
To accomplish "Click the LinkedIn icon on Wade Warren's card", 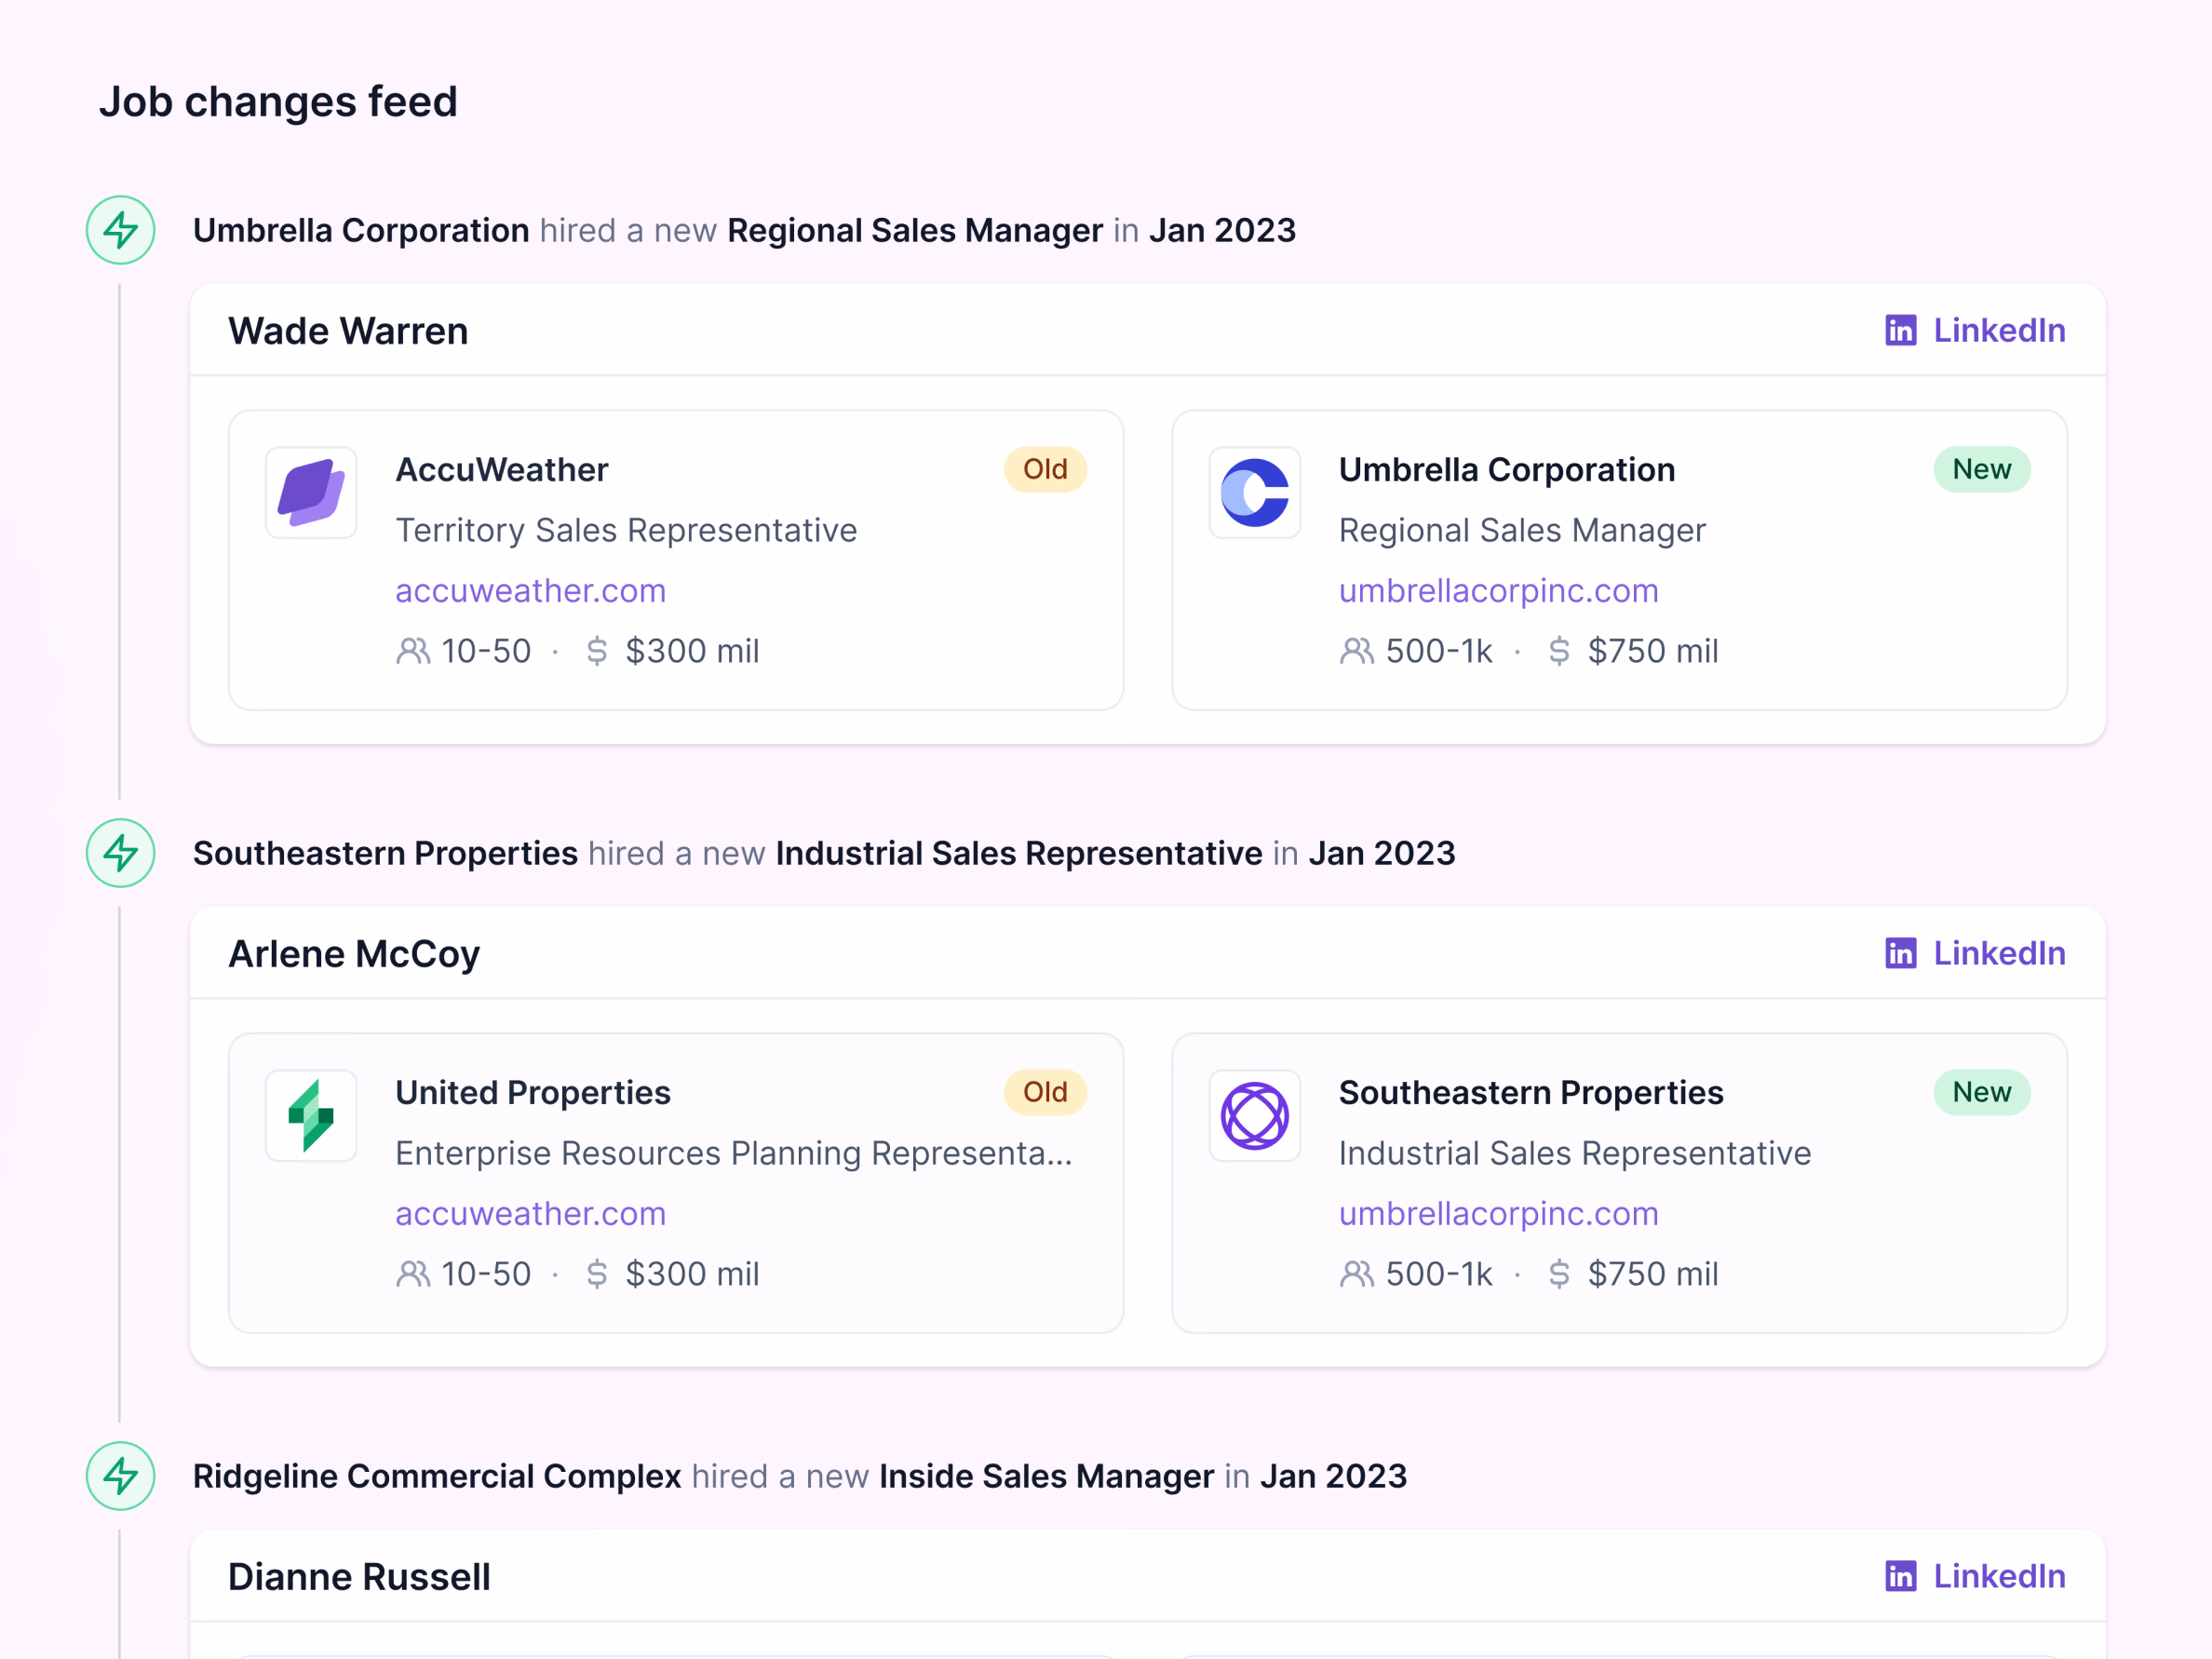I will (x=1900, y=330).
